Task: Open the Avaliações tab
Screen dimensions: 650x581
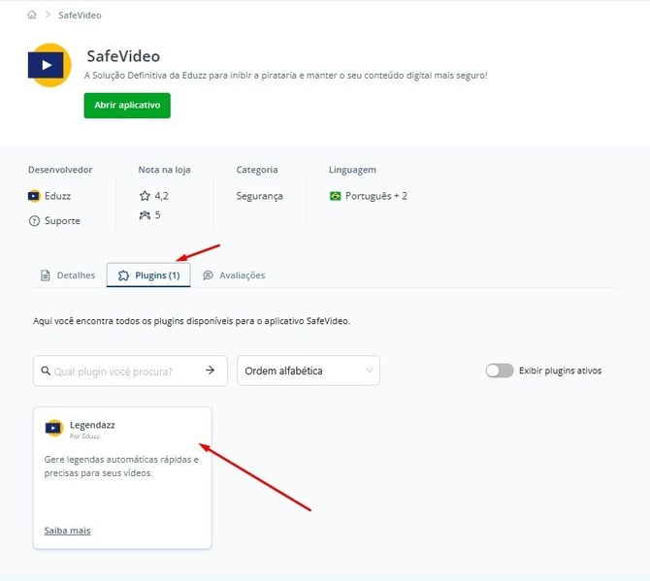Action: tap(234, 275)
